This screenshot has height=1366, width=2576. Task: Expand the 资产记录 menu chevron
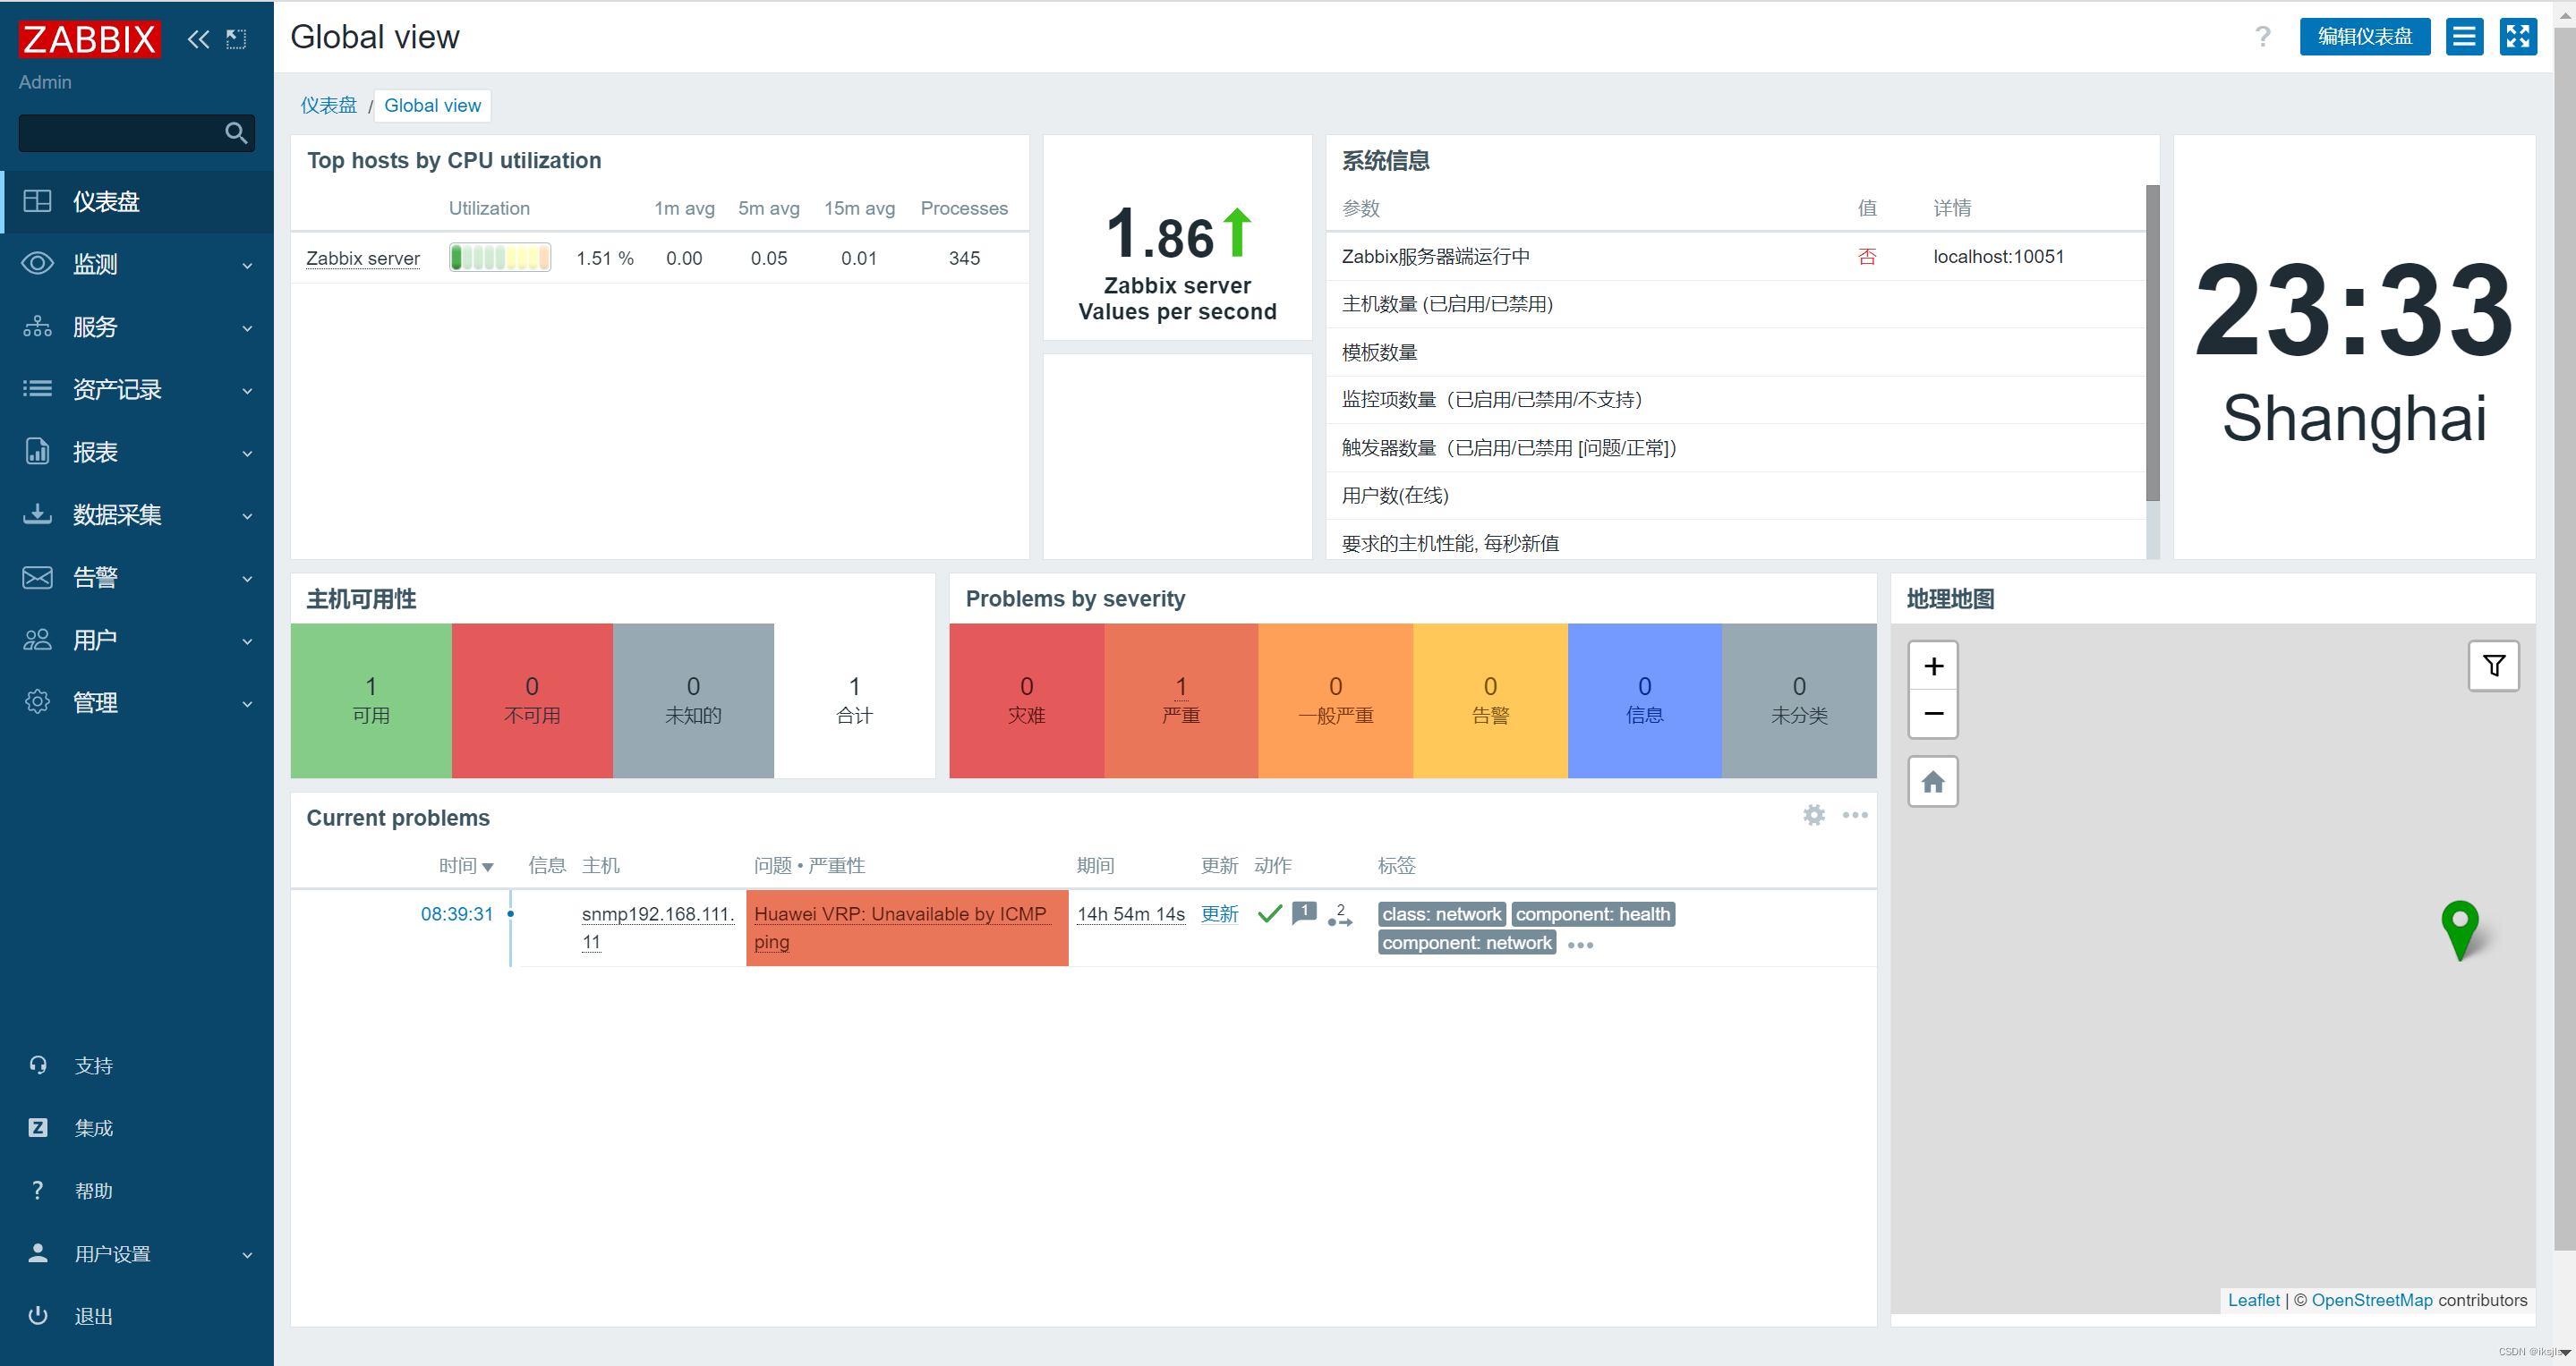click(x=247, y=392)
